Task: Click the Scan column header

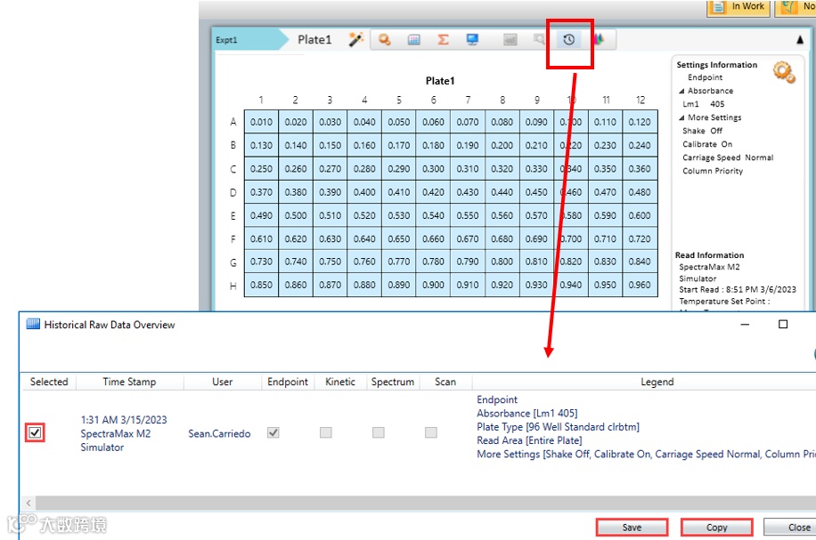Action: [445, 382]
